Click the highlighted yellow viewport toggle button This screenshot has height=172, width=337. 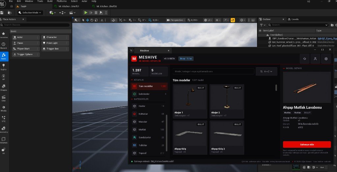point(233,20)
